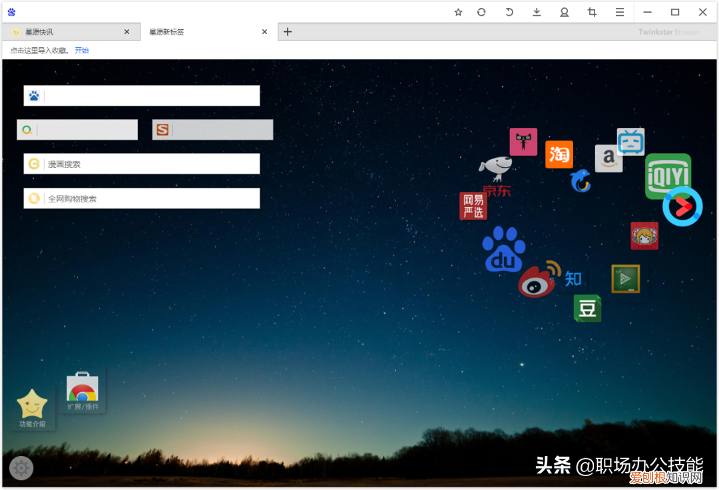Click the Weibo eye logo icon
The height and width of the screenshot is (490, 719).
(x=537, y=282)
